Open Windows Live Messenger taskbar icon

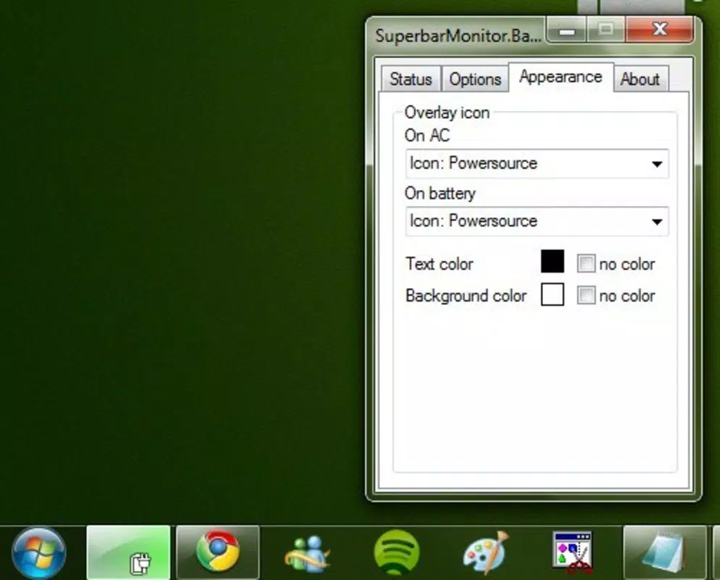point(307,553)
